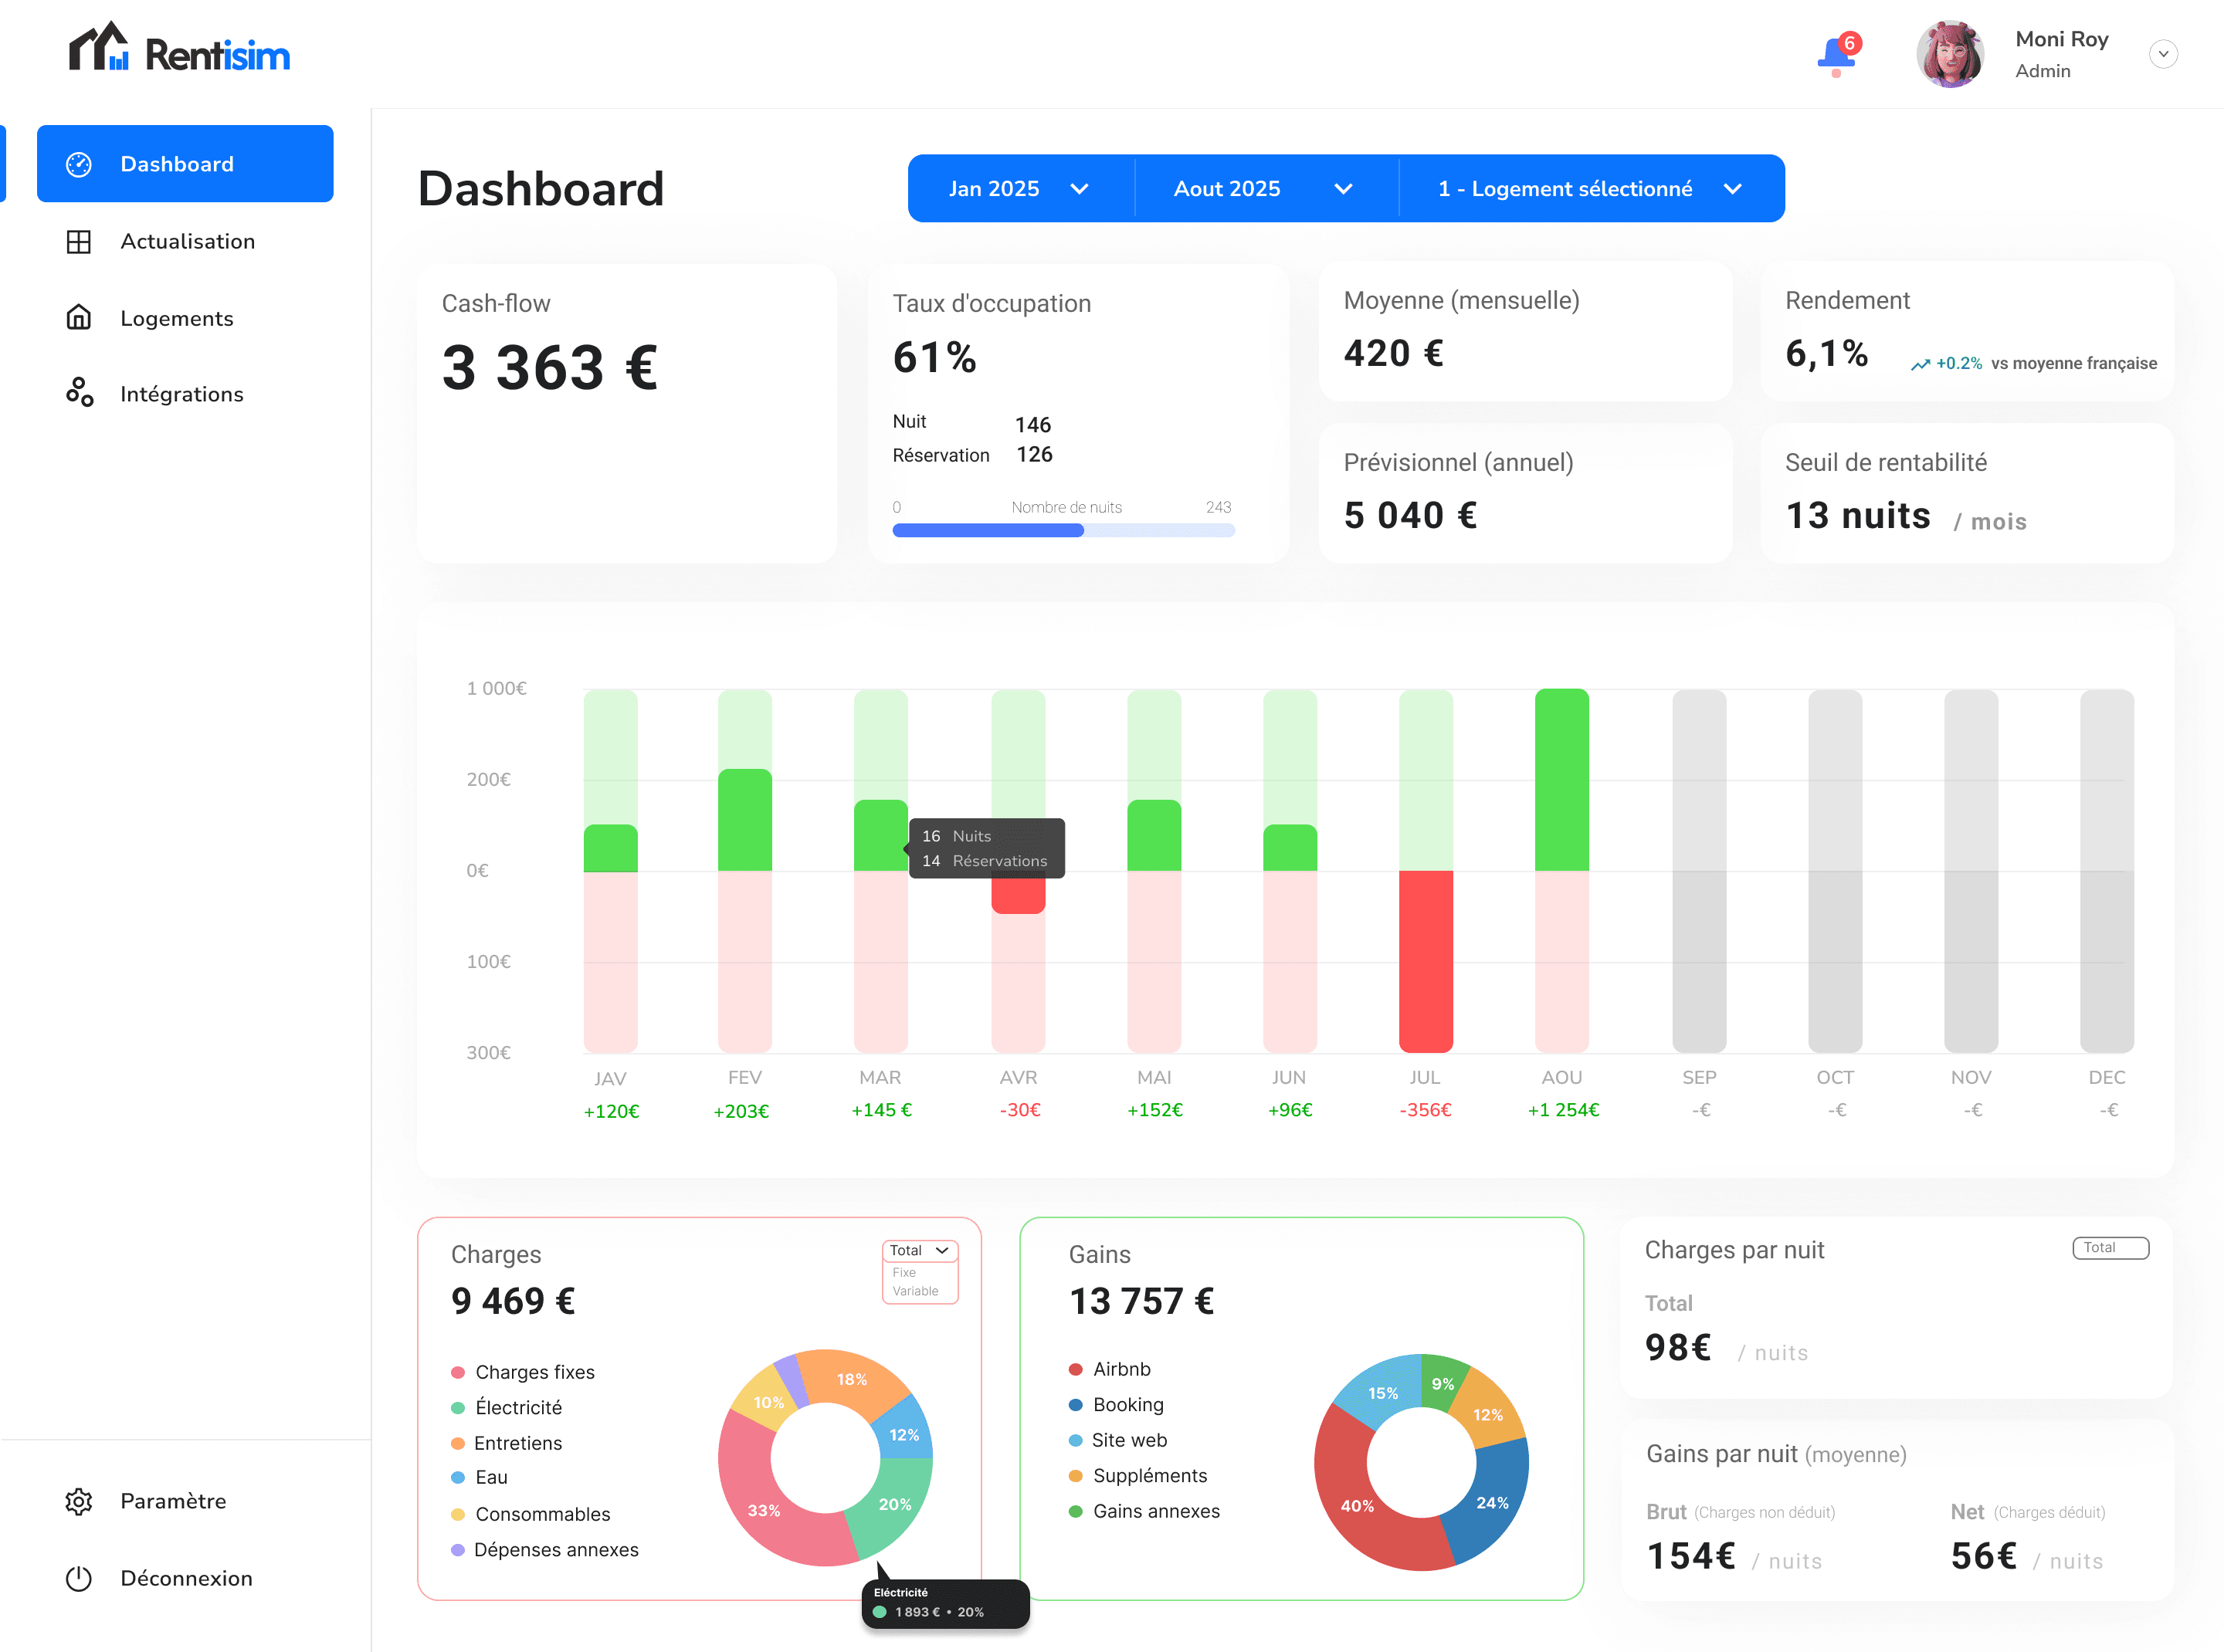Open the Logement sélectionné dropdown
Screen dimensions: 2224x1652
coord(1590,188)
